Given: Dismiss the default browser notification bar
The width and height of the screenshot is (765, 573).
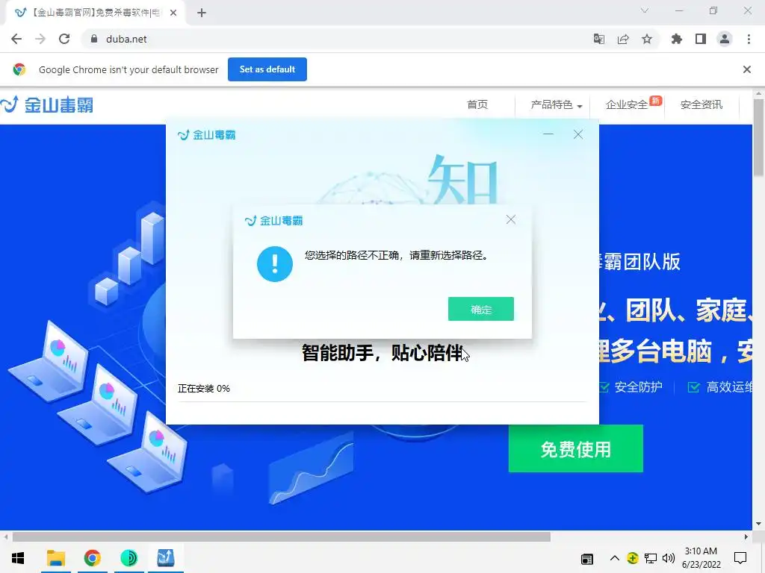Looking at the screenshot, I should pos(746,69).
